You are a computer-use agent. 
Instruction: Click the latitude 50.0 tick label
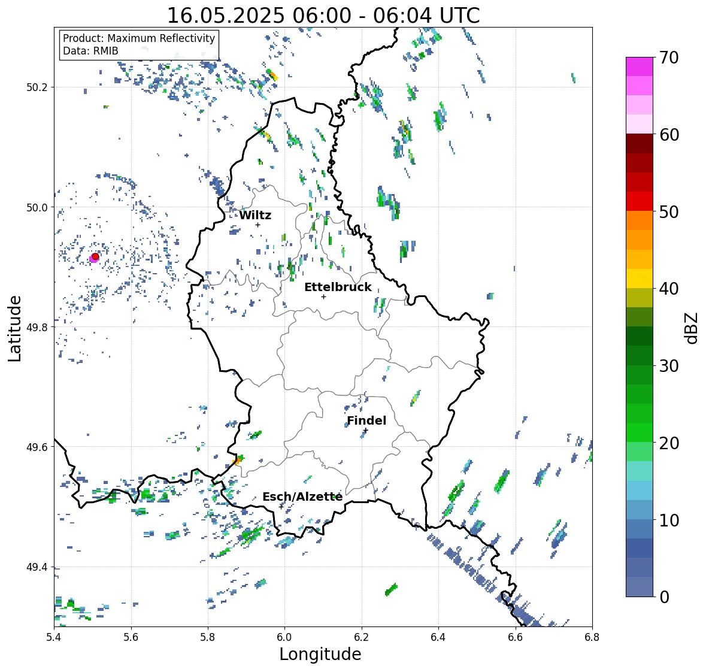tap(37, 208)
